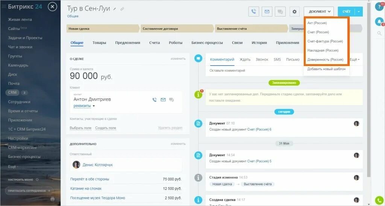Viewport: 385px width, 206px height.
Task: Select the SMS timeline tab
Action: pos(277,60)
